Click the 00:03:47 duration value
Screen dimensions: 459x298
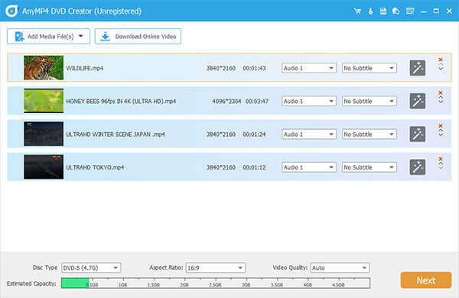coord(257,101)
